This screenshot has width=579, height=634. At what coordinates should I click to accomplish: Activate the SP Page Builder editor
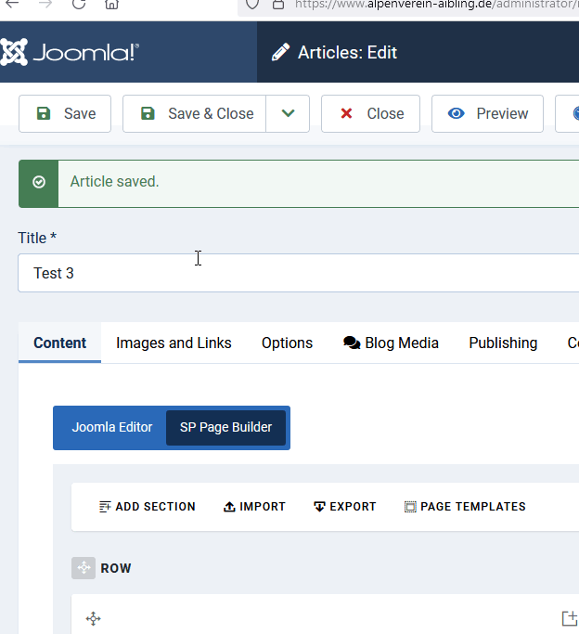(x=225, y=427)
